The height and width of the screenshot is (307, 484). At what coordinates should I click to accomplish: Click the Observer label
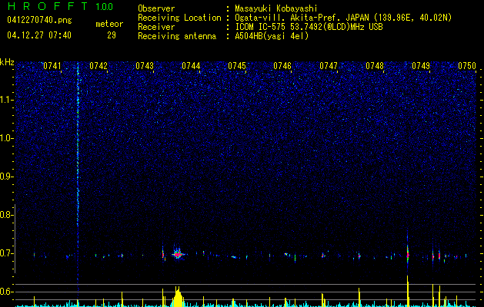[x=156, y=8]
